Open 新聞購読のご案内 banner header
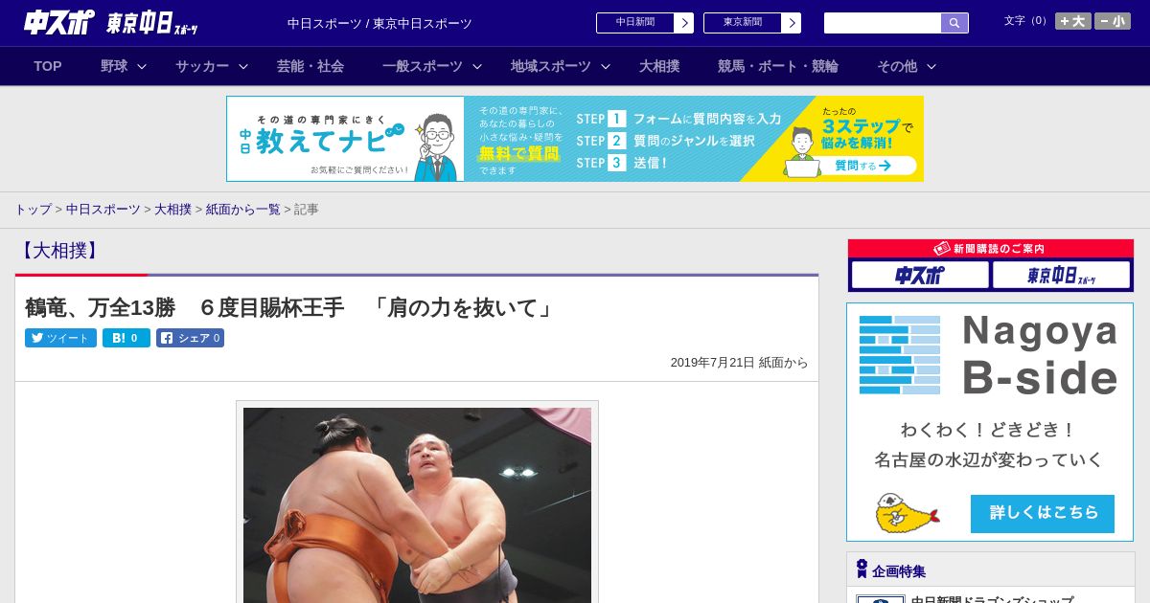The height and width of the screenshot is (603, 1150). point(991,248)
